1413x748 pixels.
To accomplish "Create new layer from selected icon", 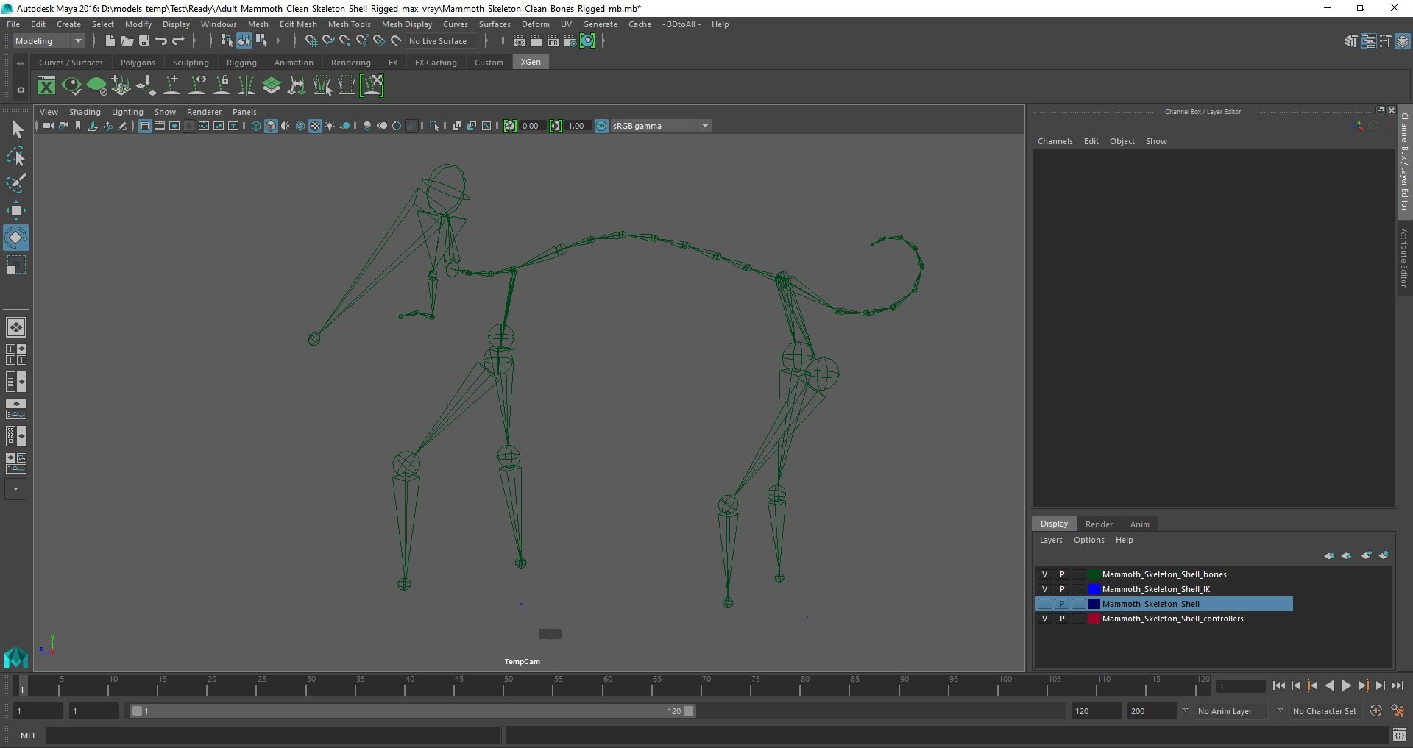I will [1384, 555].
